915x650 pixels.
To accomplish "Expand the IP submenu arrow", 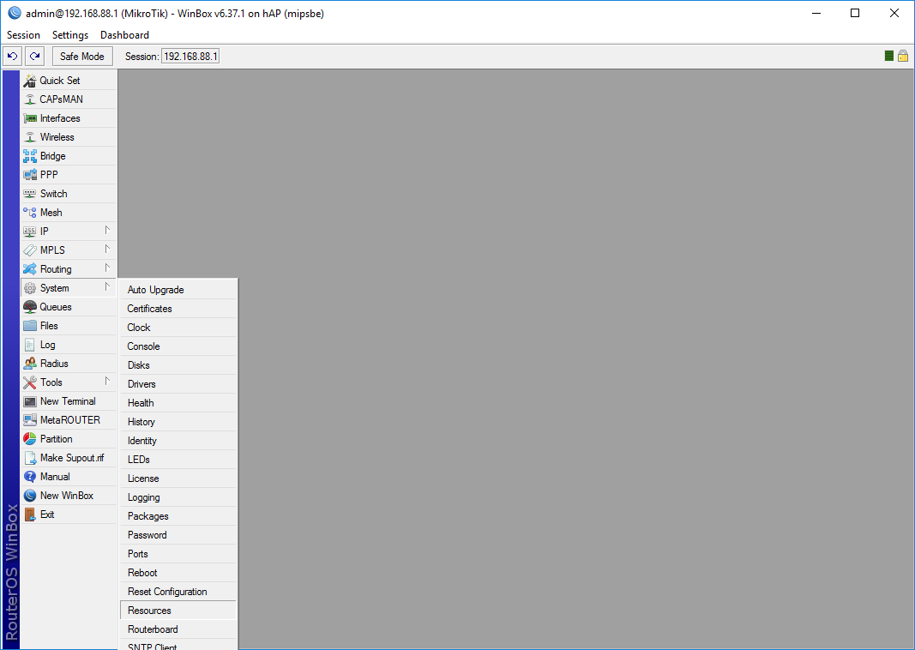I will coord(107,231).
